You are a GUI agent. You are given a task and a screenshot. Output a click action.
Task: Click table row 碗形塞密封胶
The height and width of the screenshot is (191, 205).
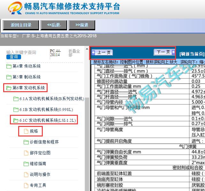150,185
